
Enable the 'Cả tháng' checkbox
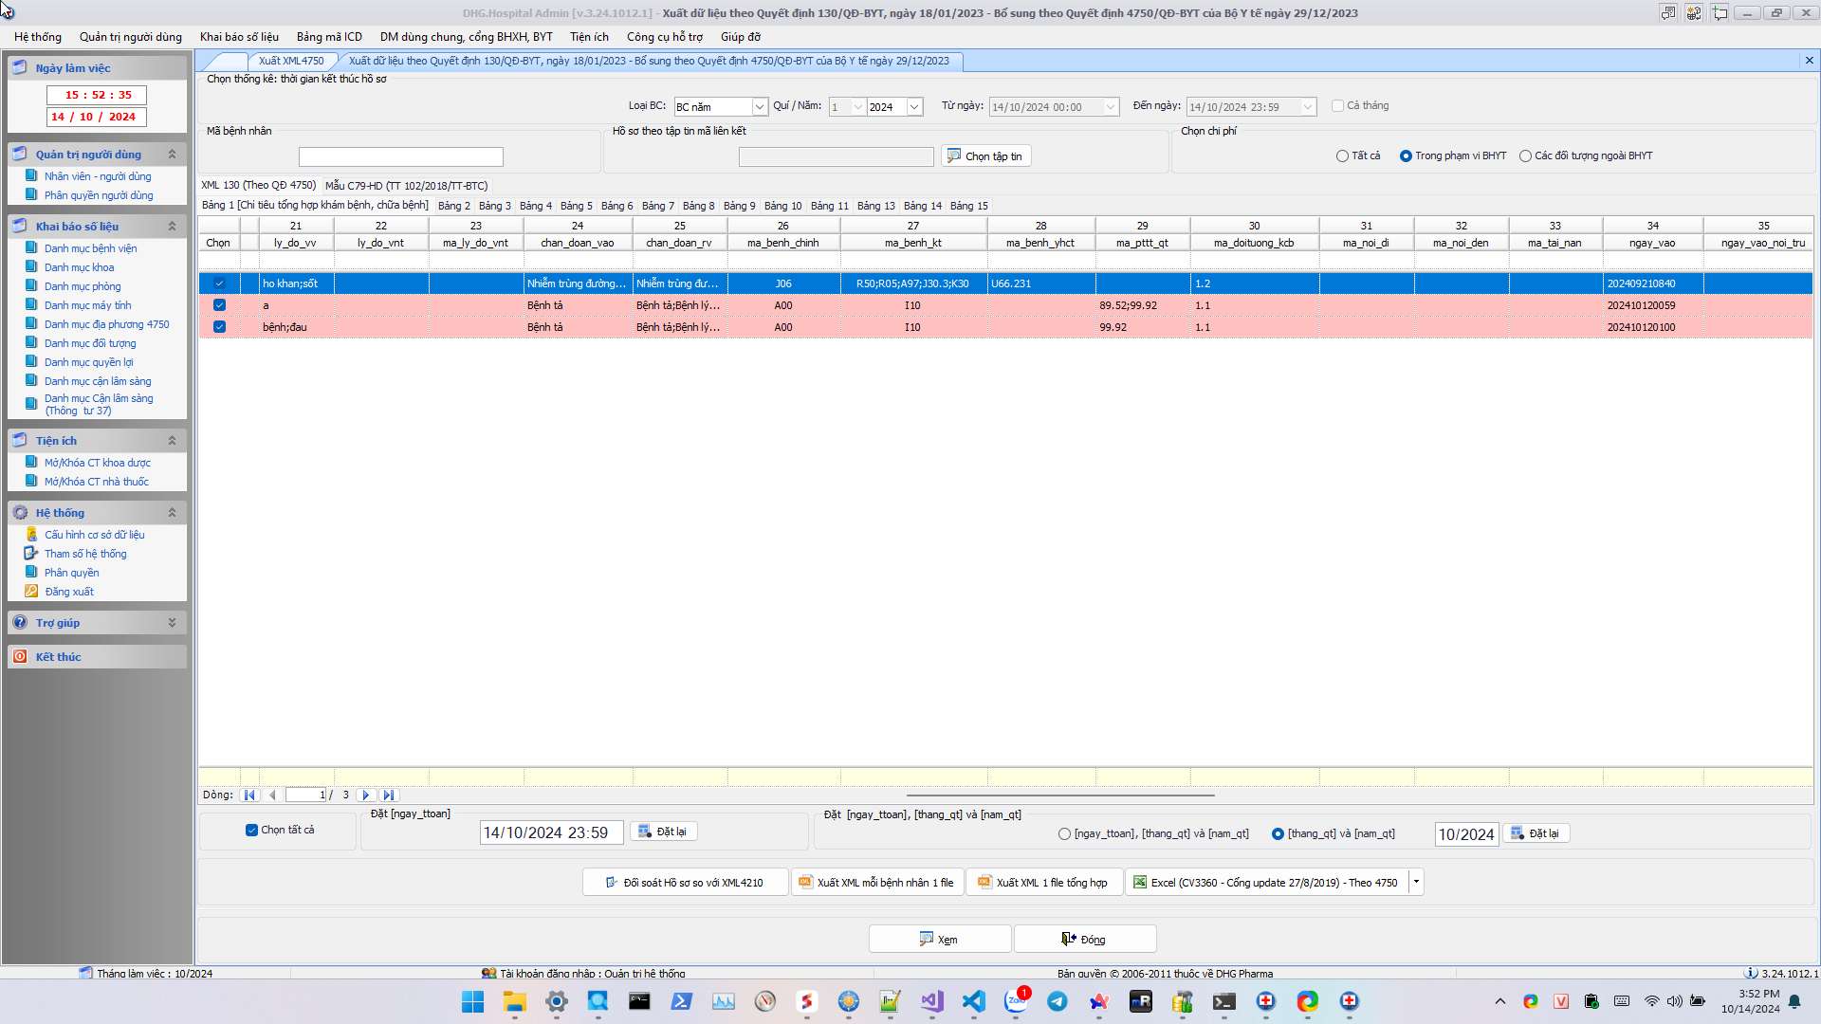(x=1337, y=106)
